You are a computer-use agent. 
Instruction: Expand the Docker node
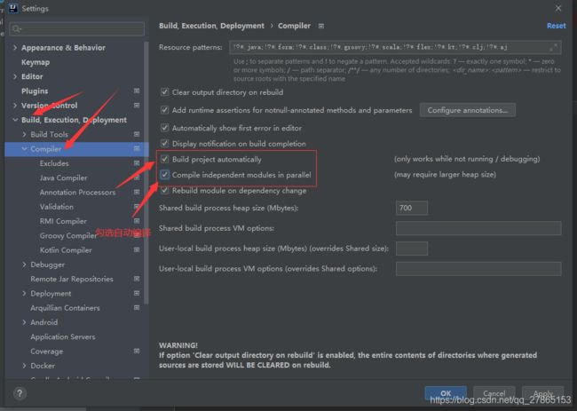point(24,366)
